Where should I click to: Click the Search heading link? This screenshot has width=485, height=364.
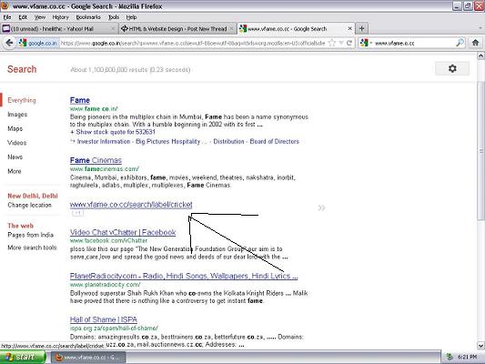click(22, 69)
